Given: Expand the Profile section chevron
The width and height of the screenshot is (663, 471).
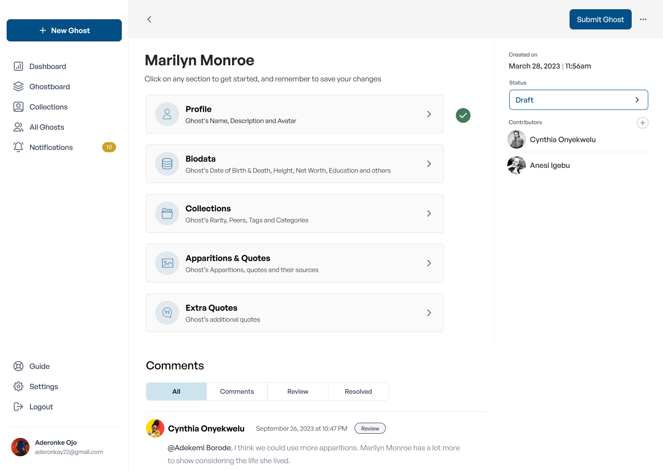Looking at the screenshot, I should pos(429,114).
